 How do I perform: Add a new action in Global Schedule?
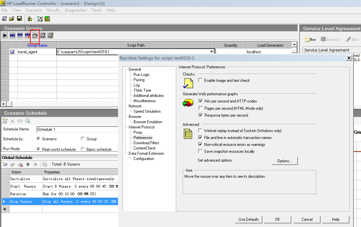5,164
